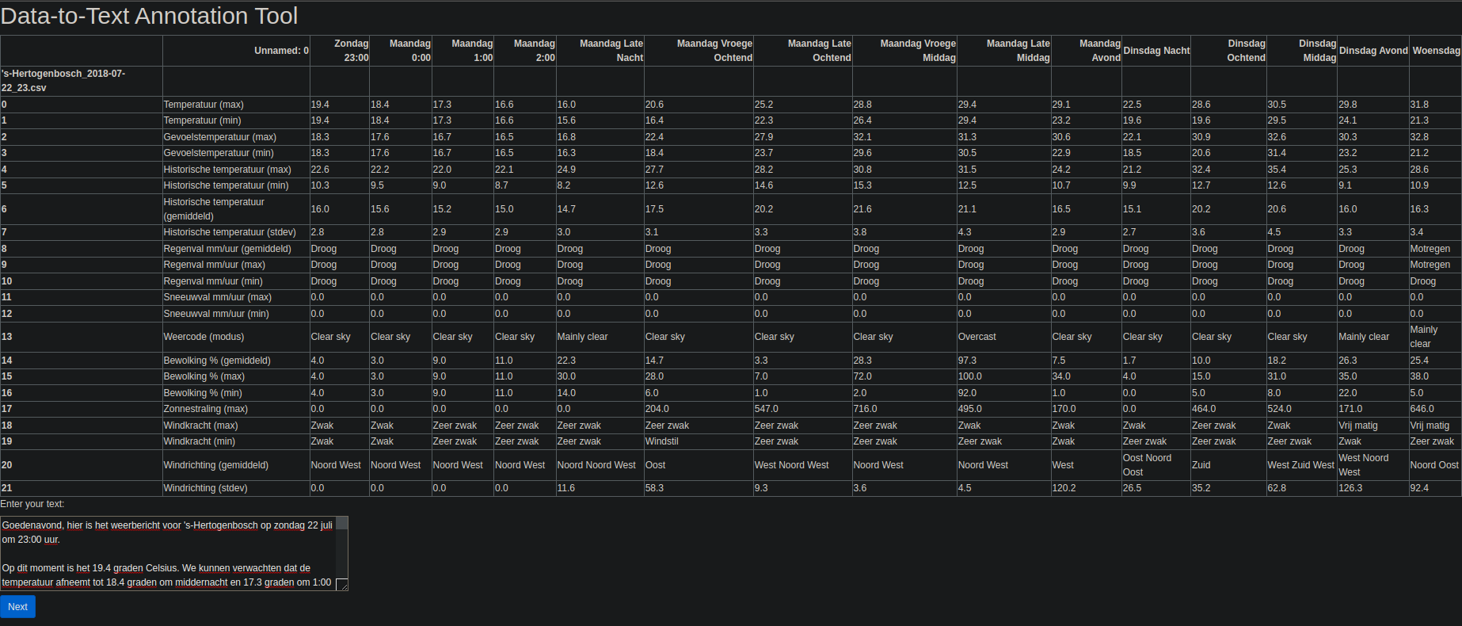
Task: Click inside the weather report text area
Action: click(x=169, y=553)
